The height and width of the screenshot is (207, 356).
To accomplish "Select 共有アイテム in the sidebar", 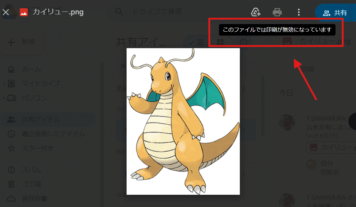I will click(x=48, y=119).
